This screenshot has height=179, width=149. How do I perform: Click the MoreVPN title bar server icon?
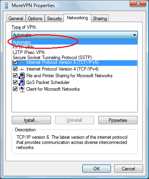point(6,6)
